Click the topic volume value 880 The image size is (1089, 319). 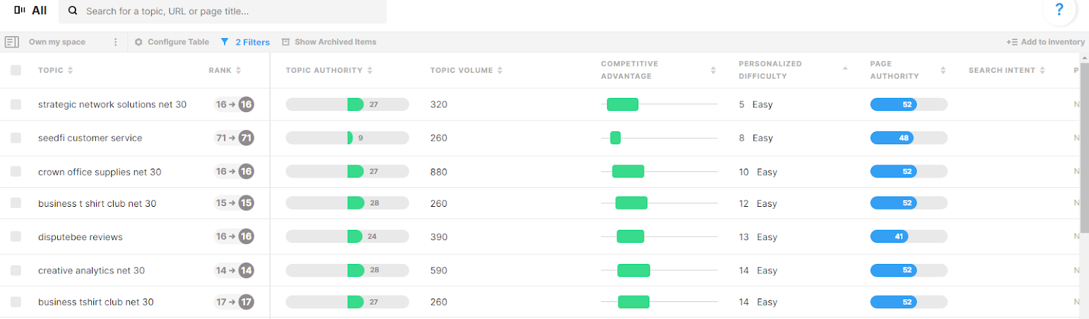pyautogui.click(x=439, y=172)
